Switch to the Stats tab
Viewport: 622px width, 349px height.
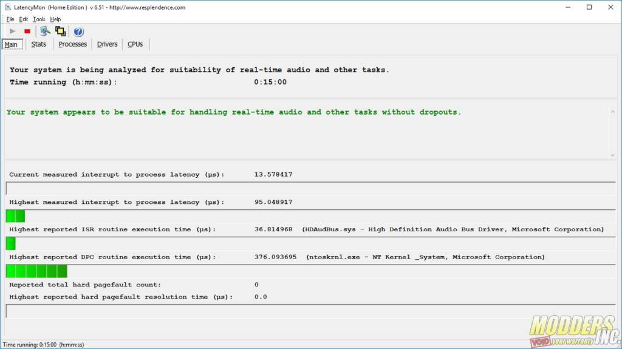pos(39,44)
